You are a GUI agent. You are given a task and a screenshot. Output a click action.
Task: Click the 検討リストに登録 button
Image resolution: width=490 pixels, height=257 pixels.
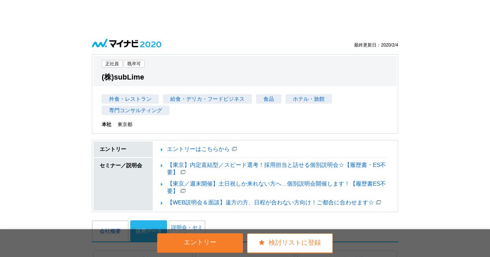[x=290, y=243]
